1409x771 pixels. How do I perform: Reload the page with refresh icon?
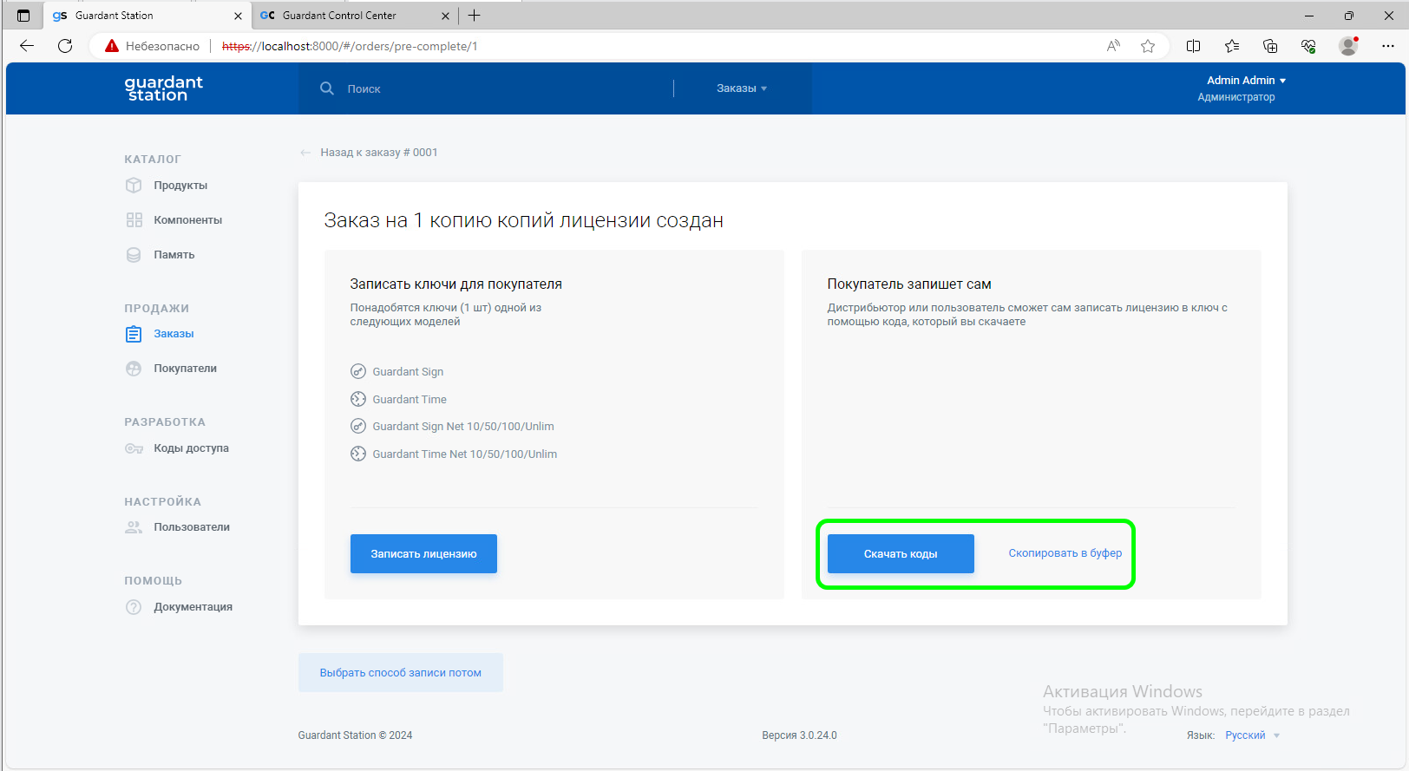[65, 46]
